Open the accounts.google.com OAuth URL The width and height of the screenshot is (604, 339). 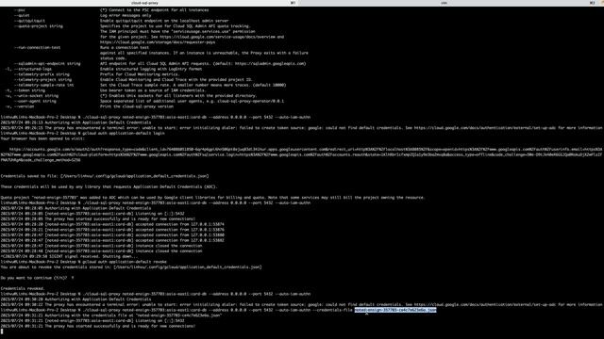click(x=302, y=154)
